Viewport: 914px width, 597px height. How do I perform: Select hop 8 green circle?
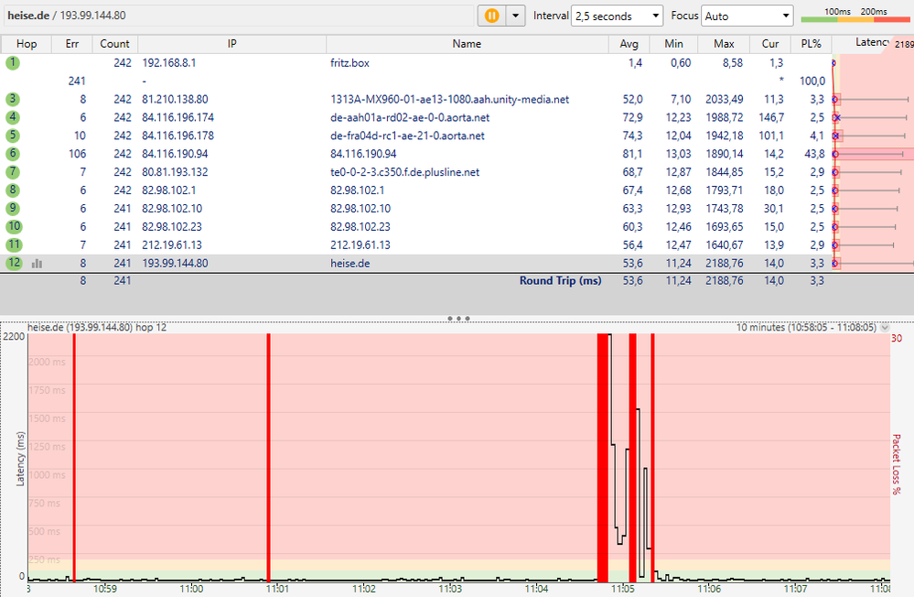coord(13,190)
